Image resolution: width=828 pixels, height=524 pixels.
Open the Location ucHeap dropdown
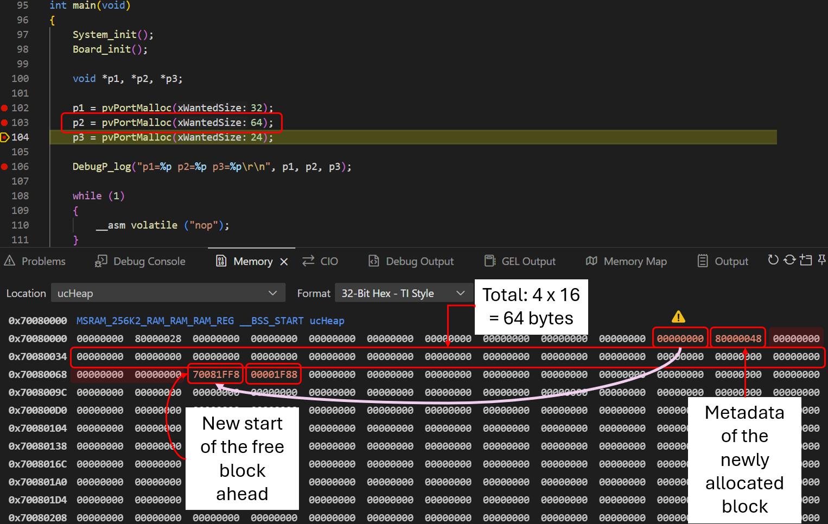click(168, 293)
